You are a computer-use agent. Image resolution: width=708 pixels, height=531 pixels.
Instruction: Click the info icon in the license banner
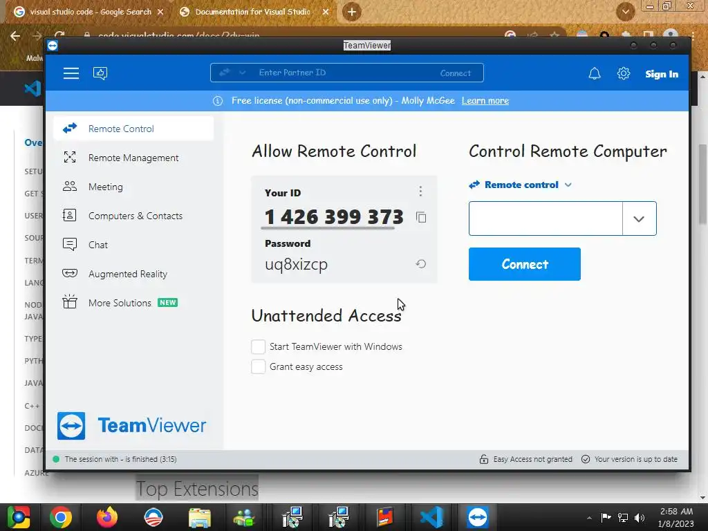click(x=218, y=101)
